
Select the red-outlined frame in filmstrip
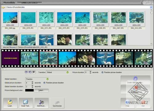[48, 58]
